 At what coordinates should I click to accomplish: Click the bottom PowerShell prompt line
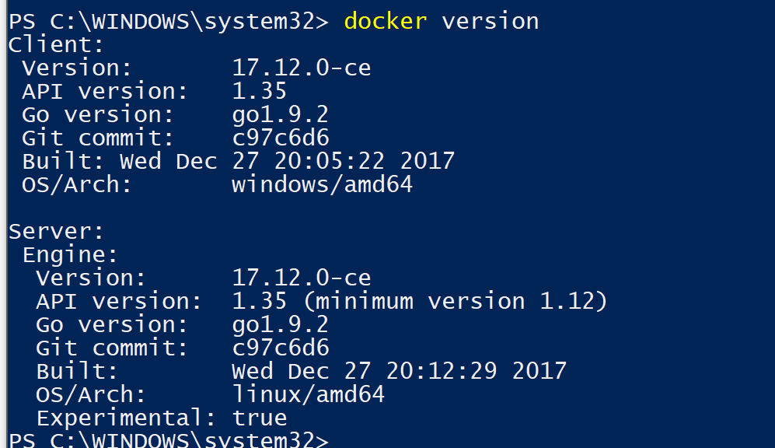169,439
